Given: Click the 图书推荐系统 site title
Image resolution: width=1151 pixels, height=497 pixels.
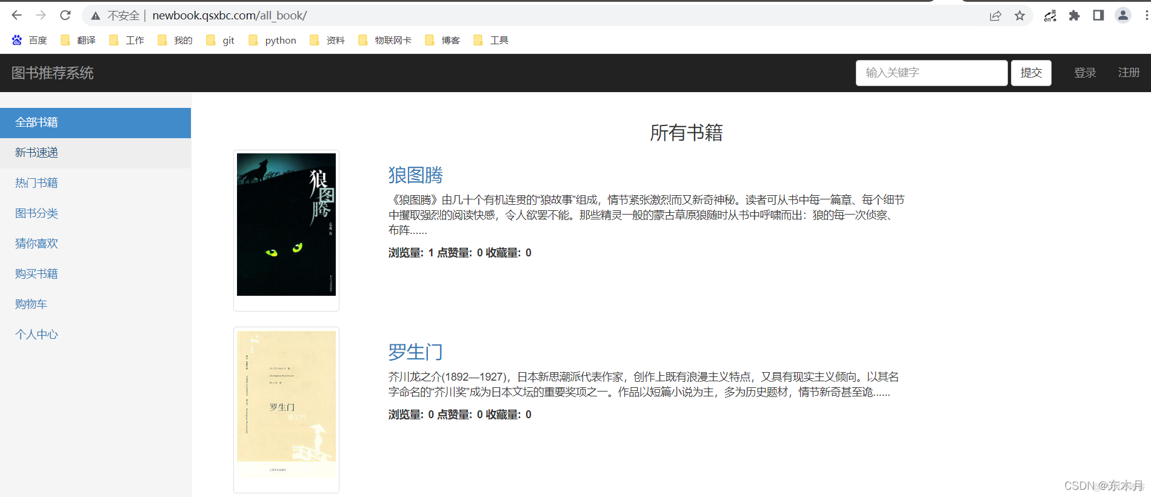Looking at the screenshot, I should [52, 73].
